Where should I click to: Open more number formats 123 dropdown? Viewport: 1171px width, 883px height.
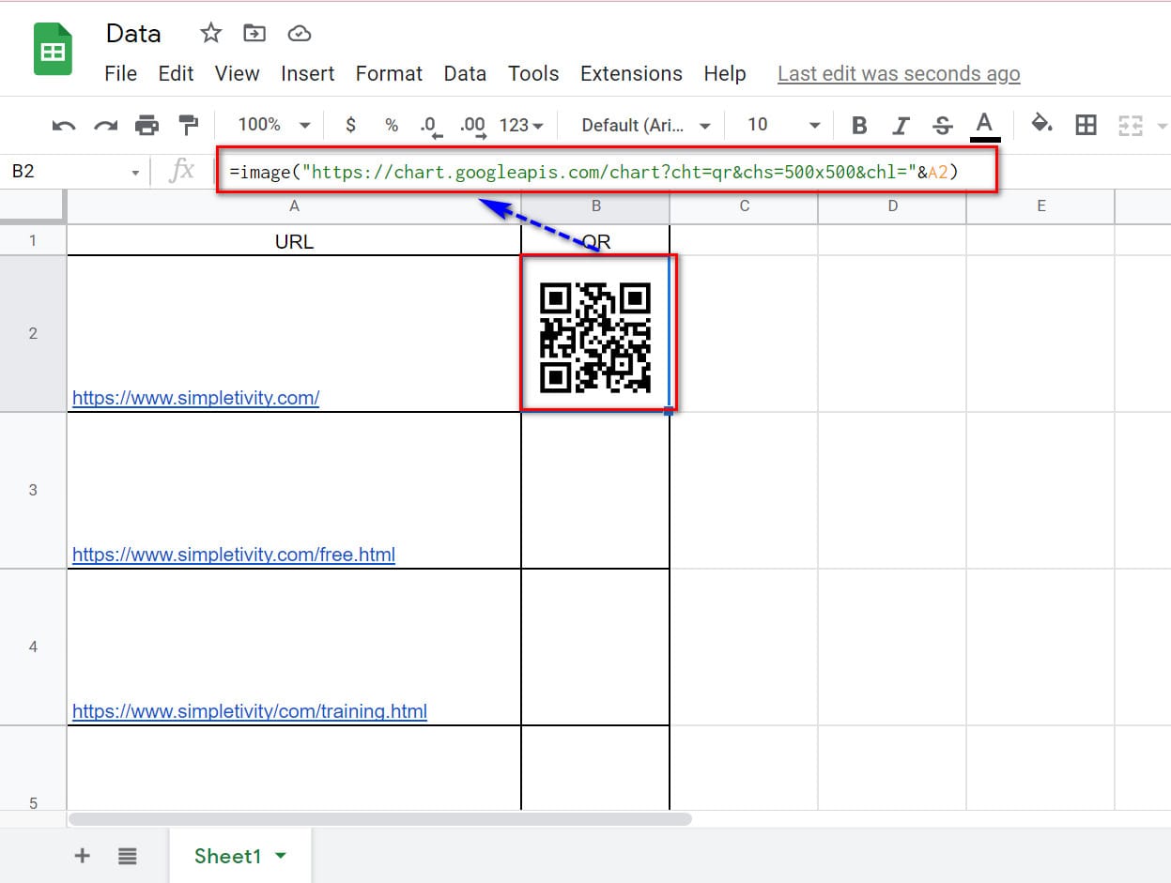click(521, 125)
